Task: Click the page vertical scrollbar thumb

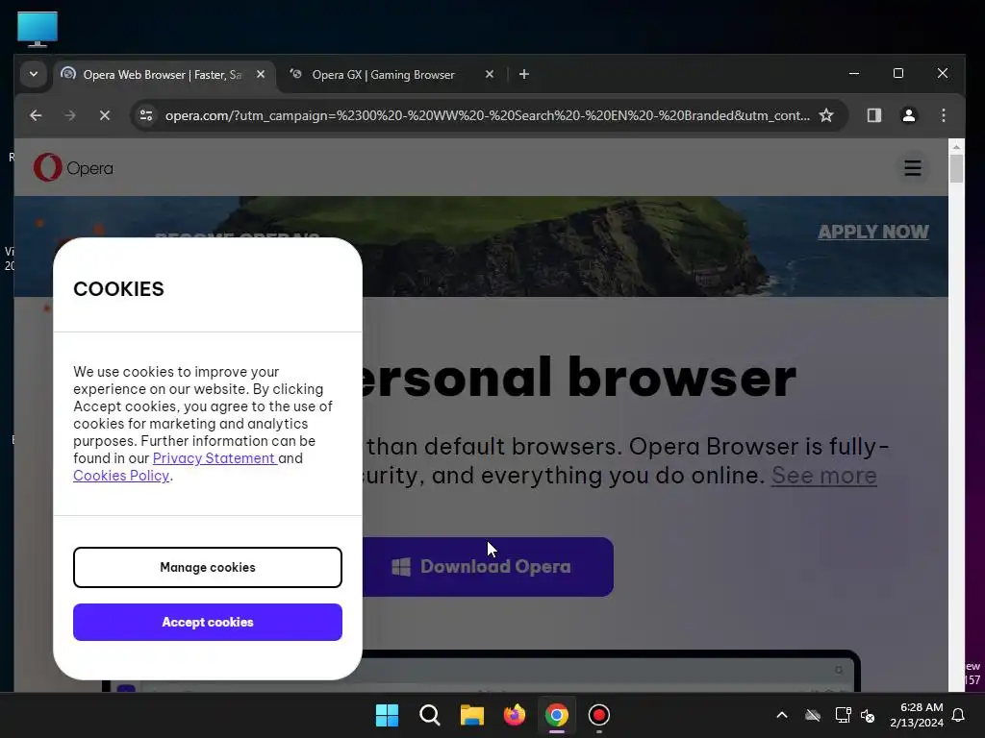Action: click(956, 168)
